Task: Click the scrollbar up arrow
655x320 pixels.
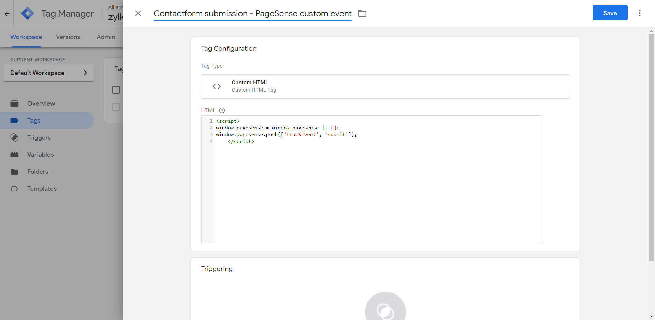Action: pos(651,31)
